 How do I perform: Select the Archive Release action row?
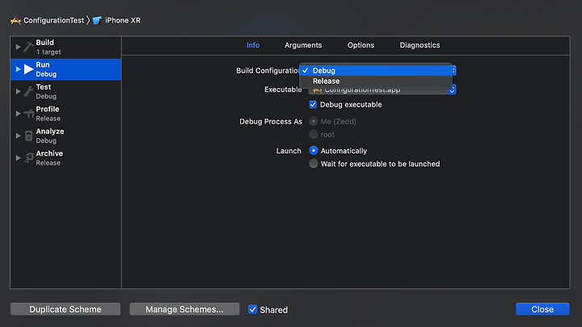click(65, 158)
